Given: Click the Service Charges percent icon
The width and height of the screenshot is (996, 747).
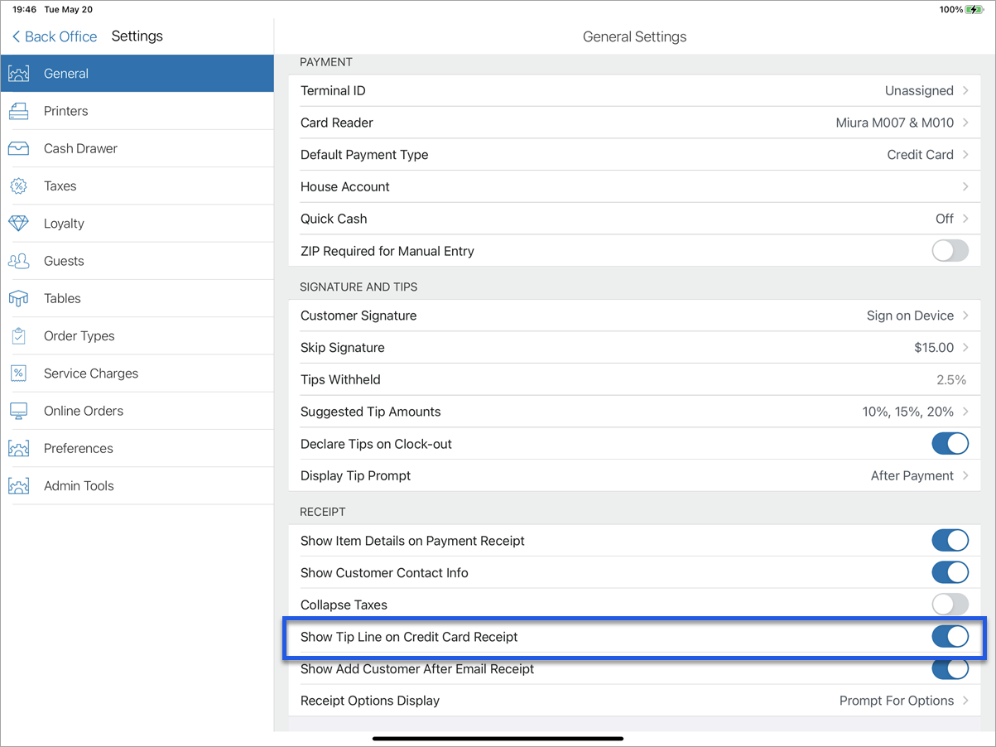Looking at the screenshot, I should [x=18, y=373].
